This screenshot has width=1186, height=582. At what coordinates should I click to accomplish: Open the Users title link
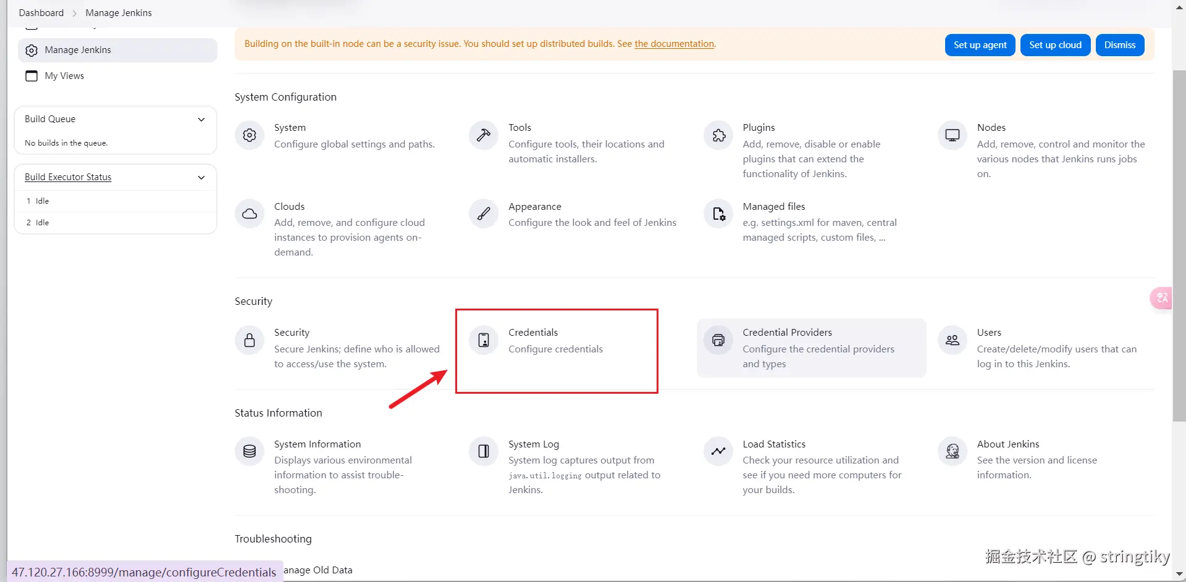[x=989, y=333]
